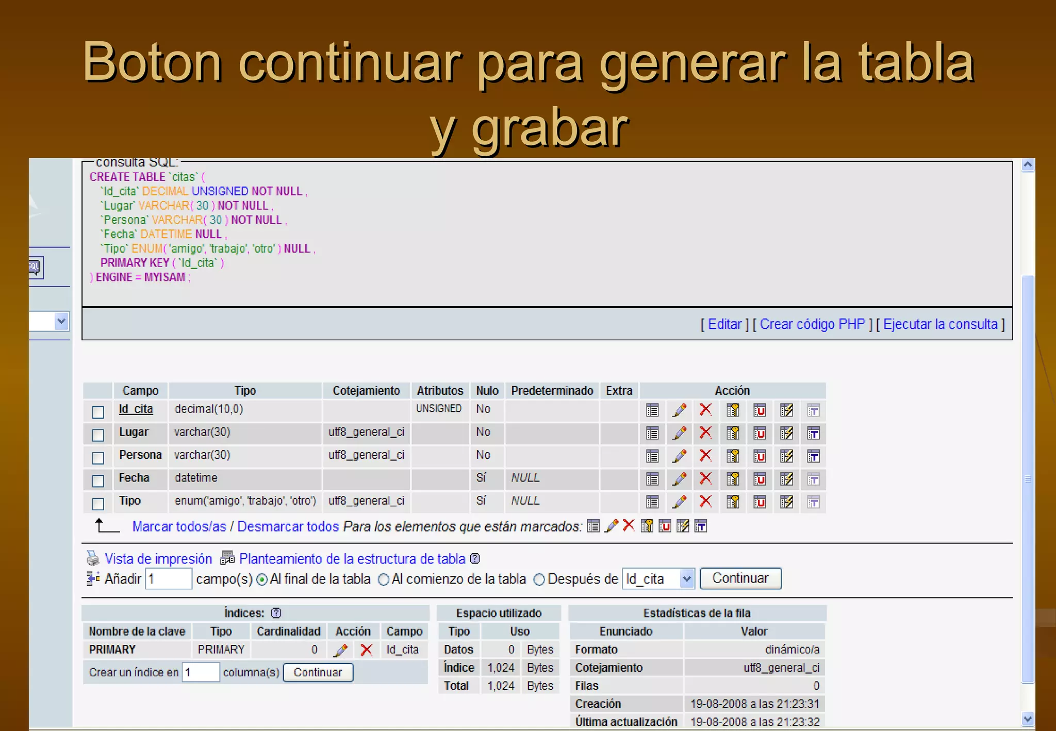Open the left sidebar database dropdown
The image size is (1056, 731).
pos(49,321)
